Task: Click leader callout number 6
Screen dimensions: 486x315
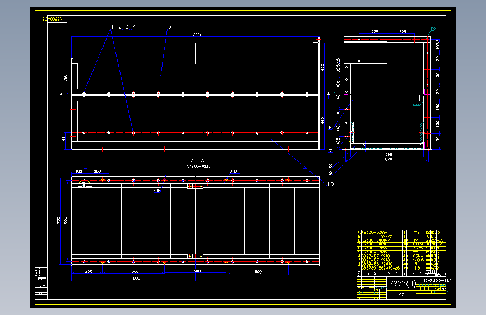Action: click(330, 127)
